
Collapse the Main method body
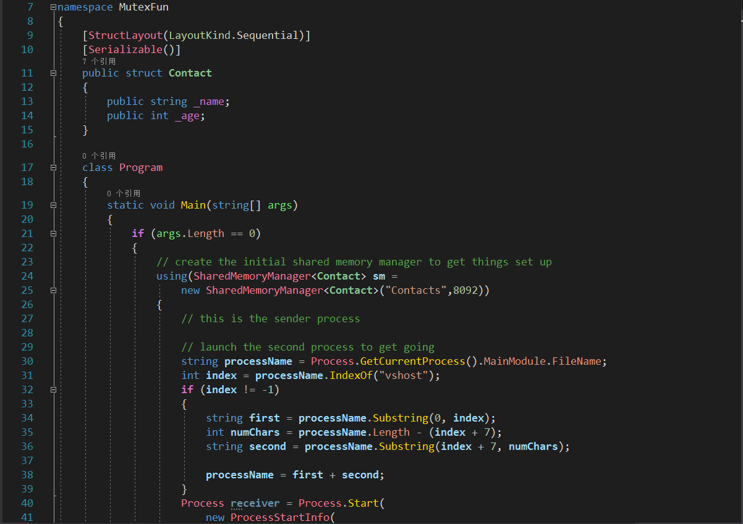tap(53, 204)
